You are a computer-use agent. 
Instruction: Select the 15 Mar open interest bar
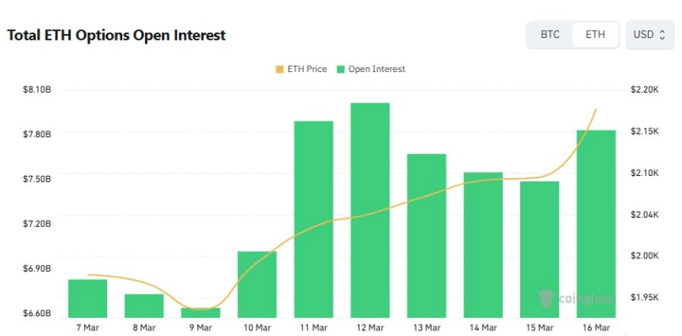click(539, 249)
